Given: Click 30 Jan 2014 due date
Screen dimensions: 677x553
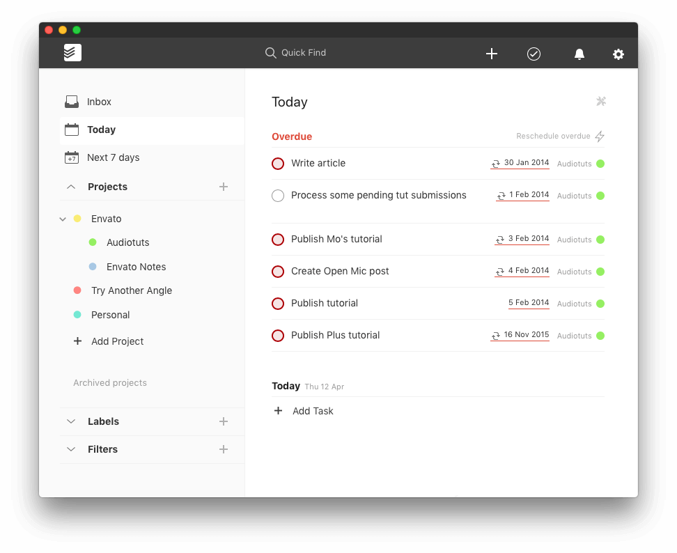Looking at the screenshot, I should click(x=527, y=163).
